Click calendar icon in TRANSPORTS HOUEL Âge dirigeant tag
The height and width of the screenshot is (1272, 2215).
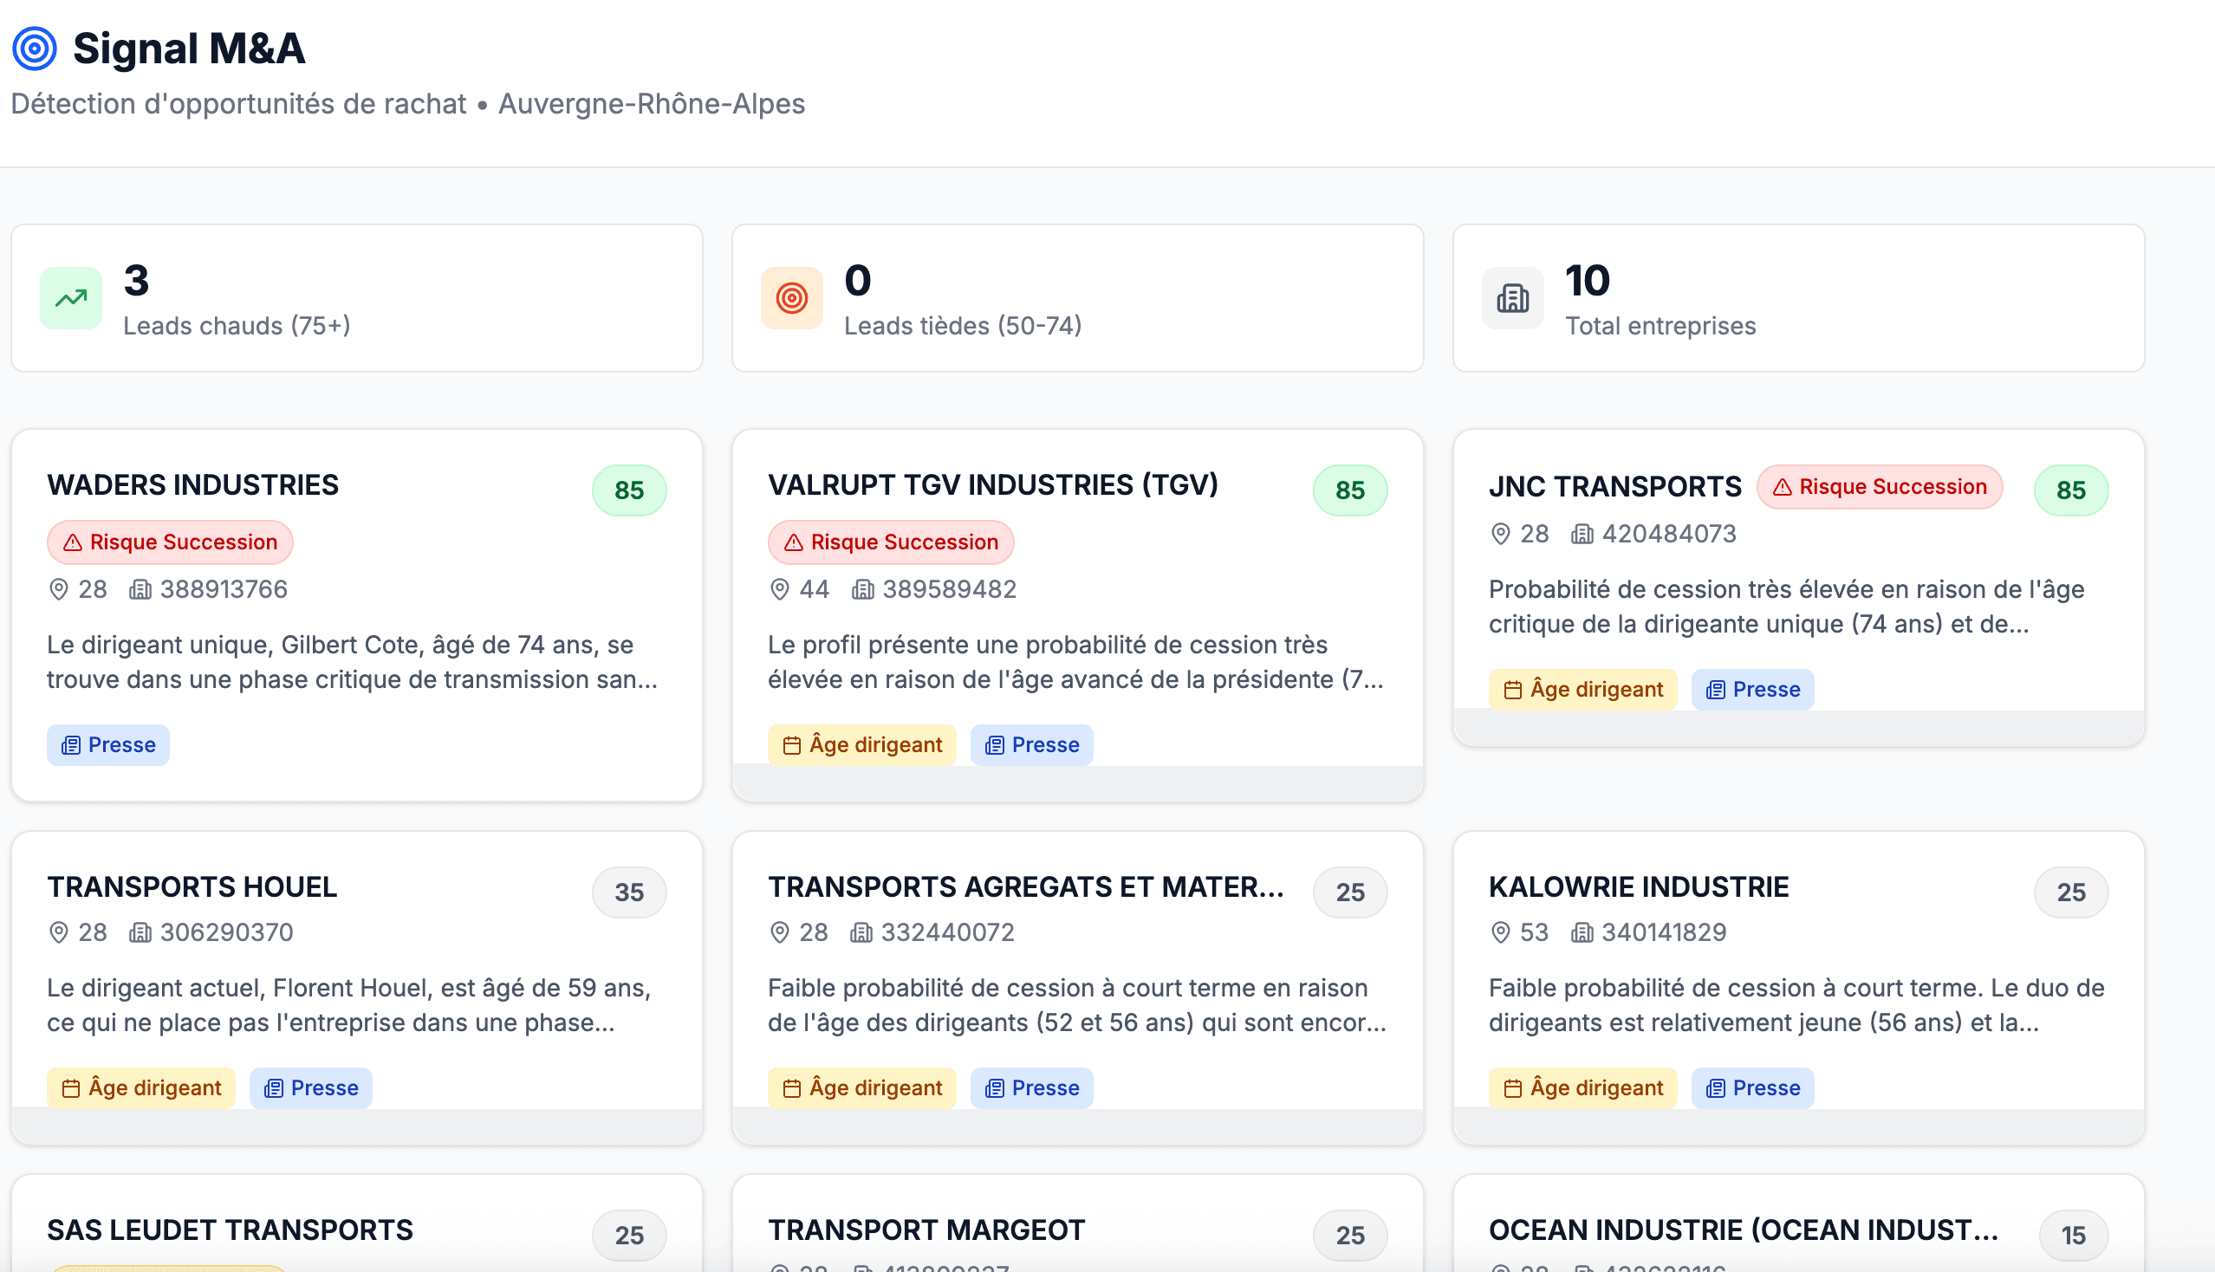71,1088
